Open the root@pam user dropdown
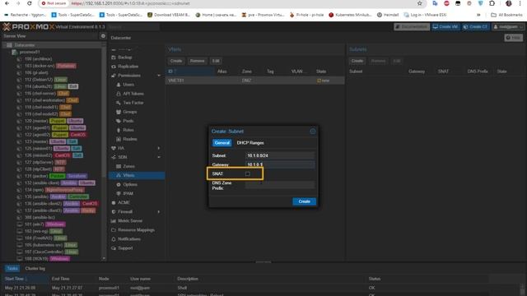The image size is (527, 296). coord(508,27)
